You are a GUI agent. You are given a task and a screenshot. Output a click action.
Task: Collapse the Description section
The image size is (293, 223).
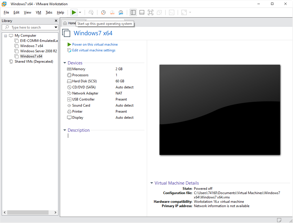coord(65,130)
